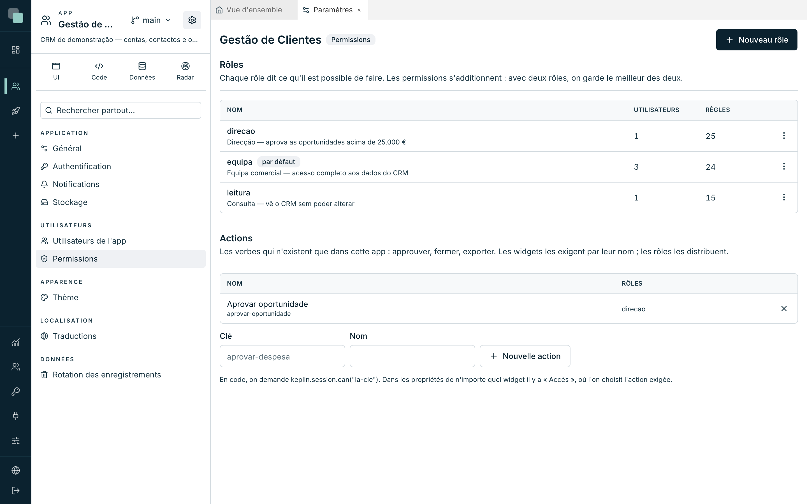The height and width of the screenshot is (504, 807).
Task: Open app settings gear button
Action: point(192,20)
